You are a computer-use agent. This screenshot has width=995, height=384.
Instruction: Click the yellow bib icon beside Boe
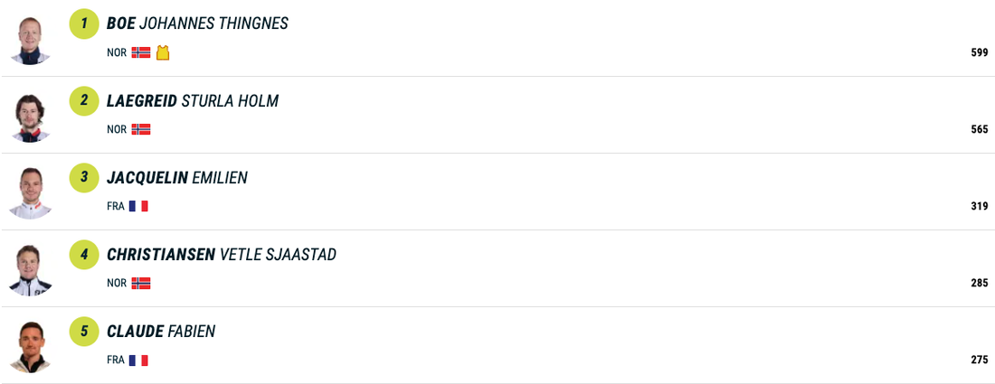[163, 52]
